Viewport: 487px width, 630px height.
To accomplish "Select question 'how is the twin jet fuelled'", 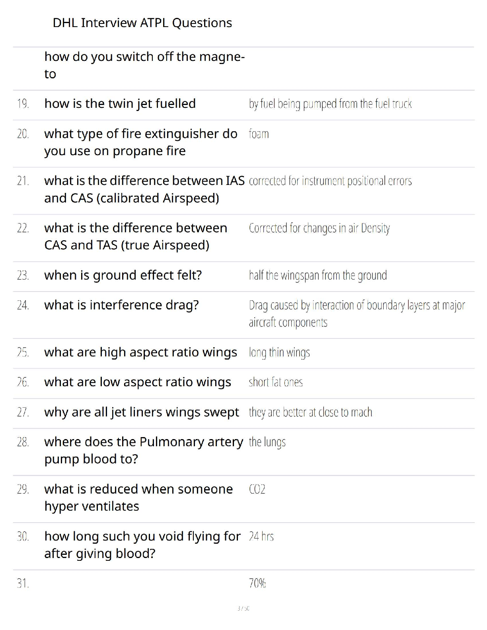I will pos(120,104).
